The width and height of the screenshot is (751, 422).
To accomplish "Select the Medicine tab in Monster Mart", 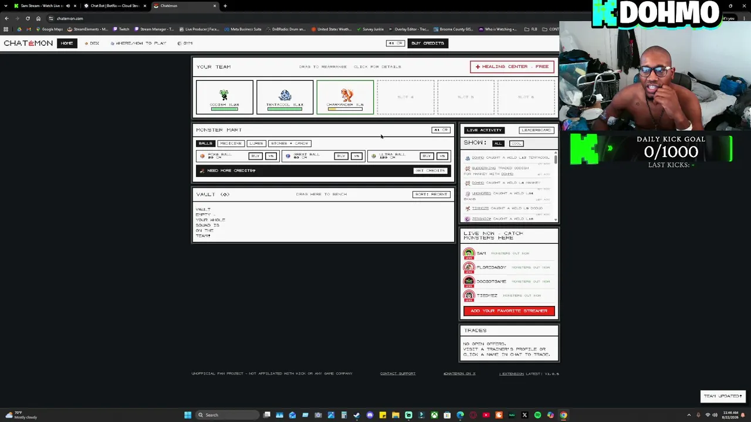I will (231, 143).
